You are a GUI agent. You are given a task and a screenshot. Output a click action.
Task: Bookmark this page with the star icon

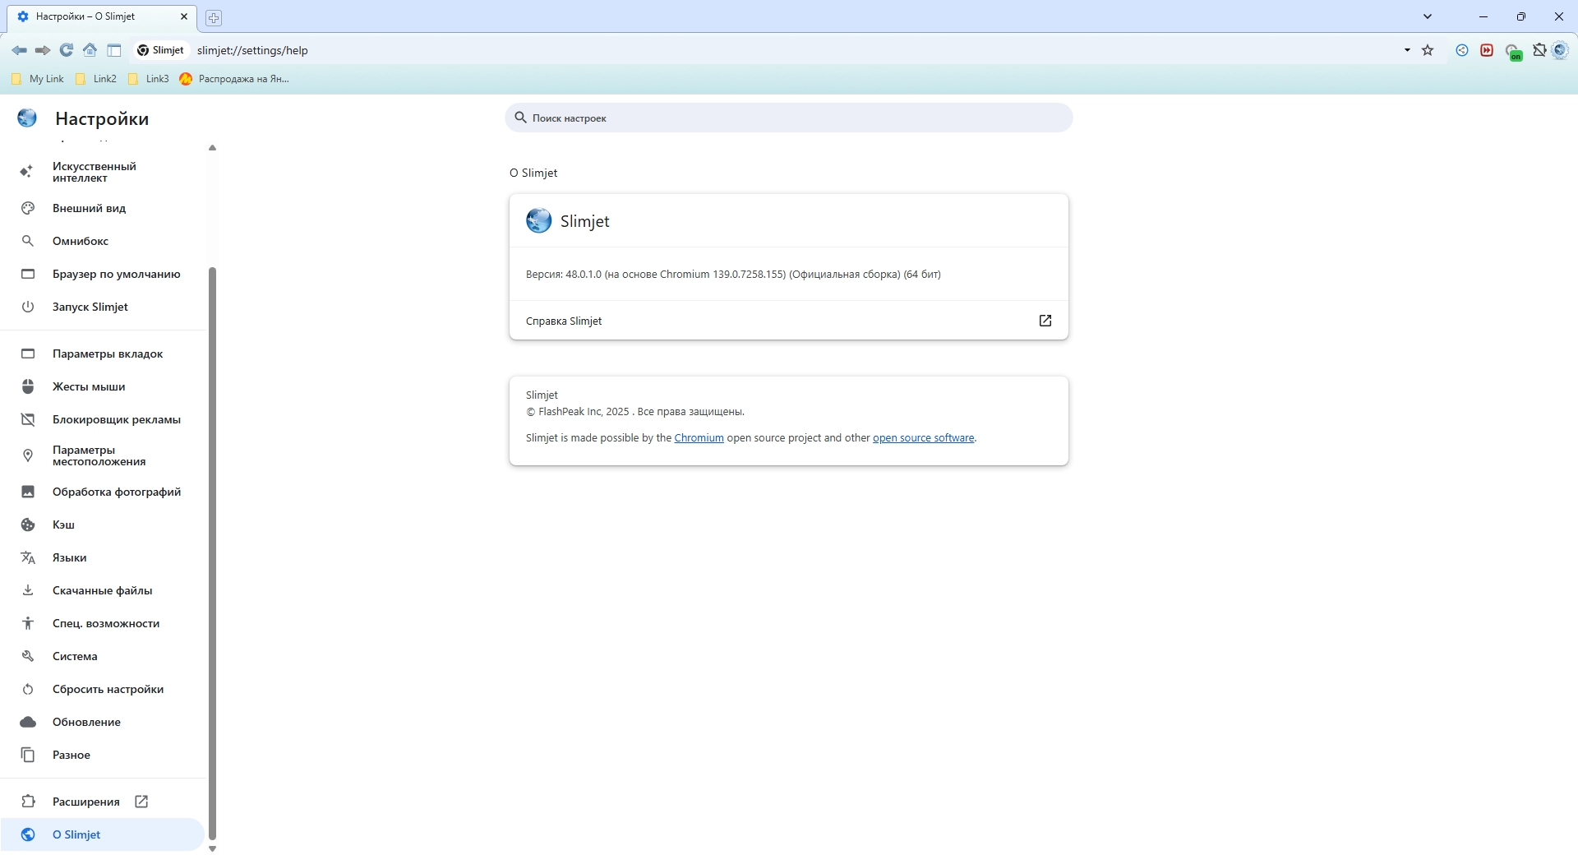[x=1428, y=50]
